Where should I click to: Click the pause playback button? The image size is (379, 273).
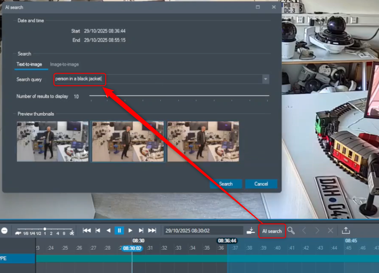pyautogui.click(x=120, y=230)
